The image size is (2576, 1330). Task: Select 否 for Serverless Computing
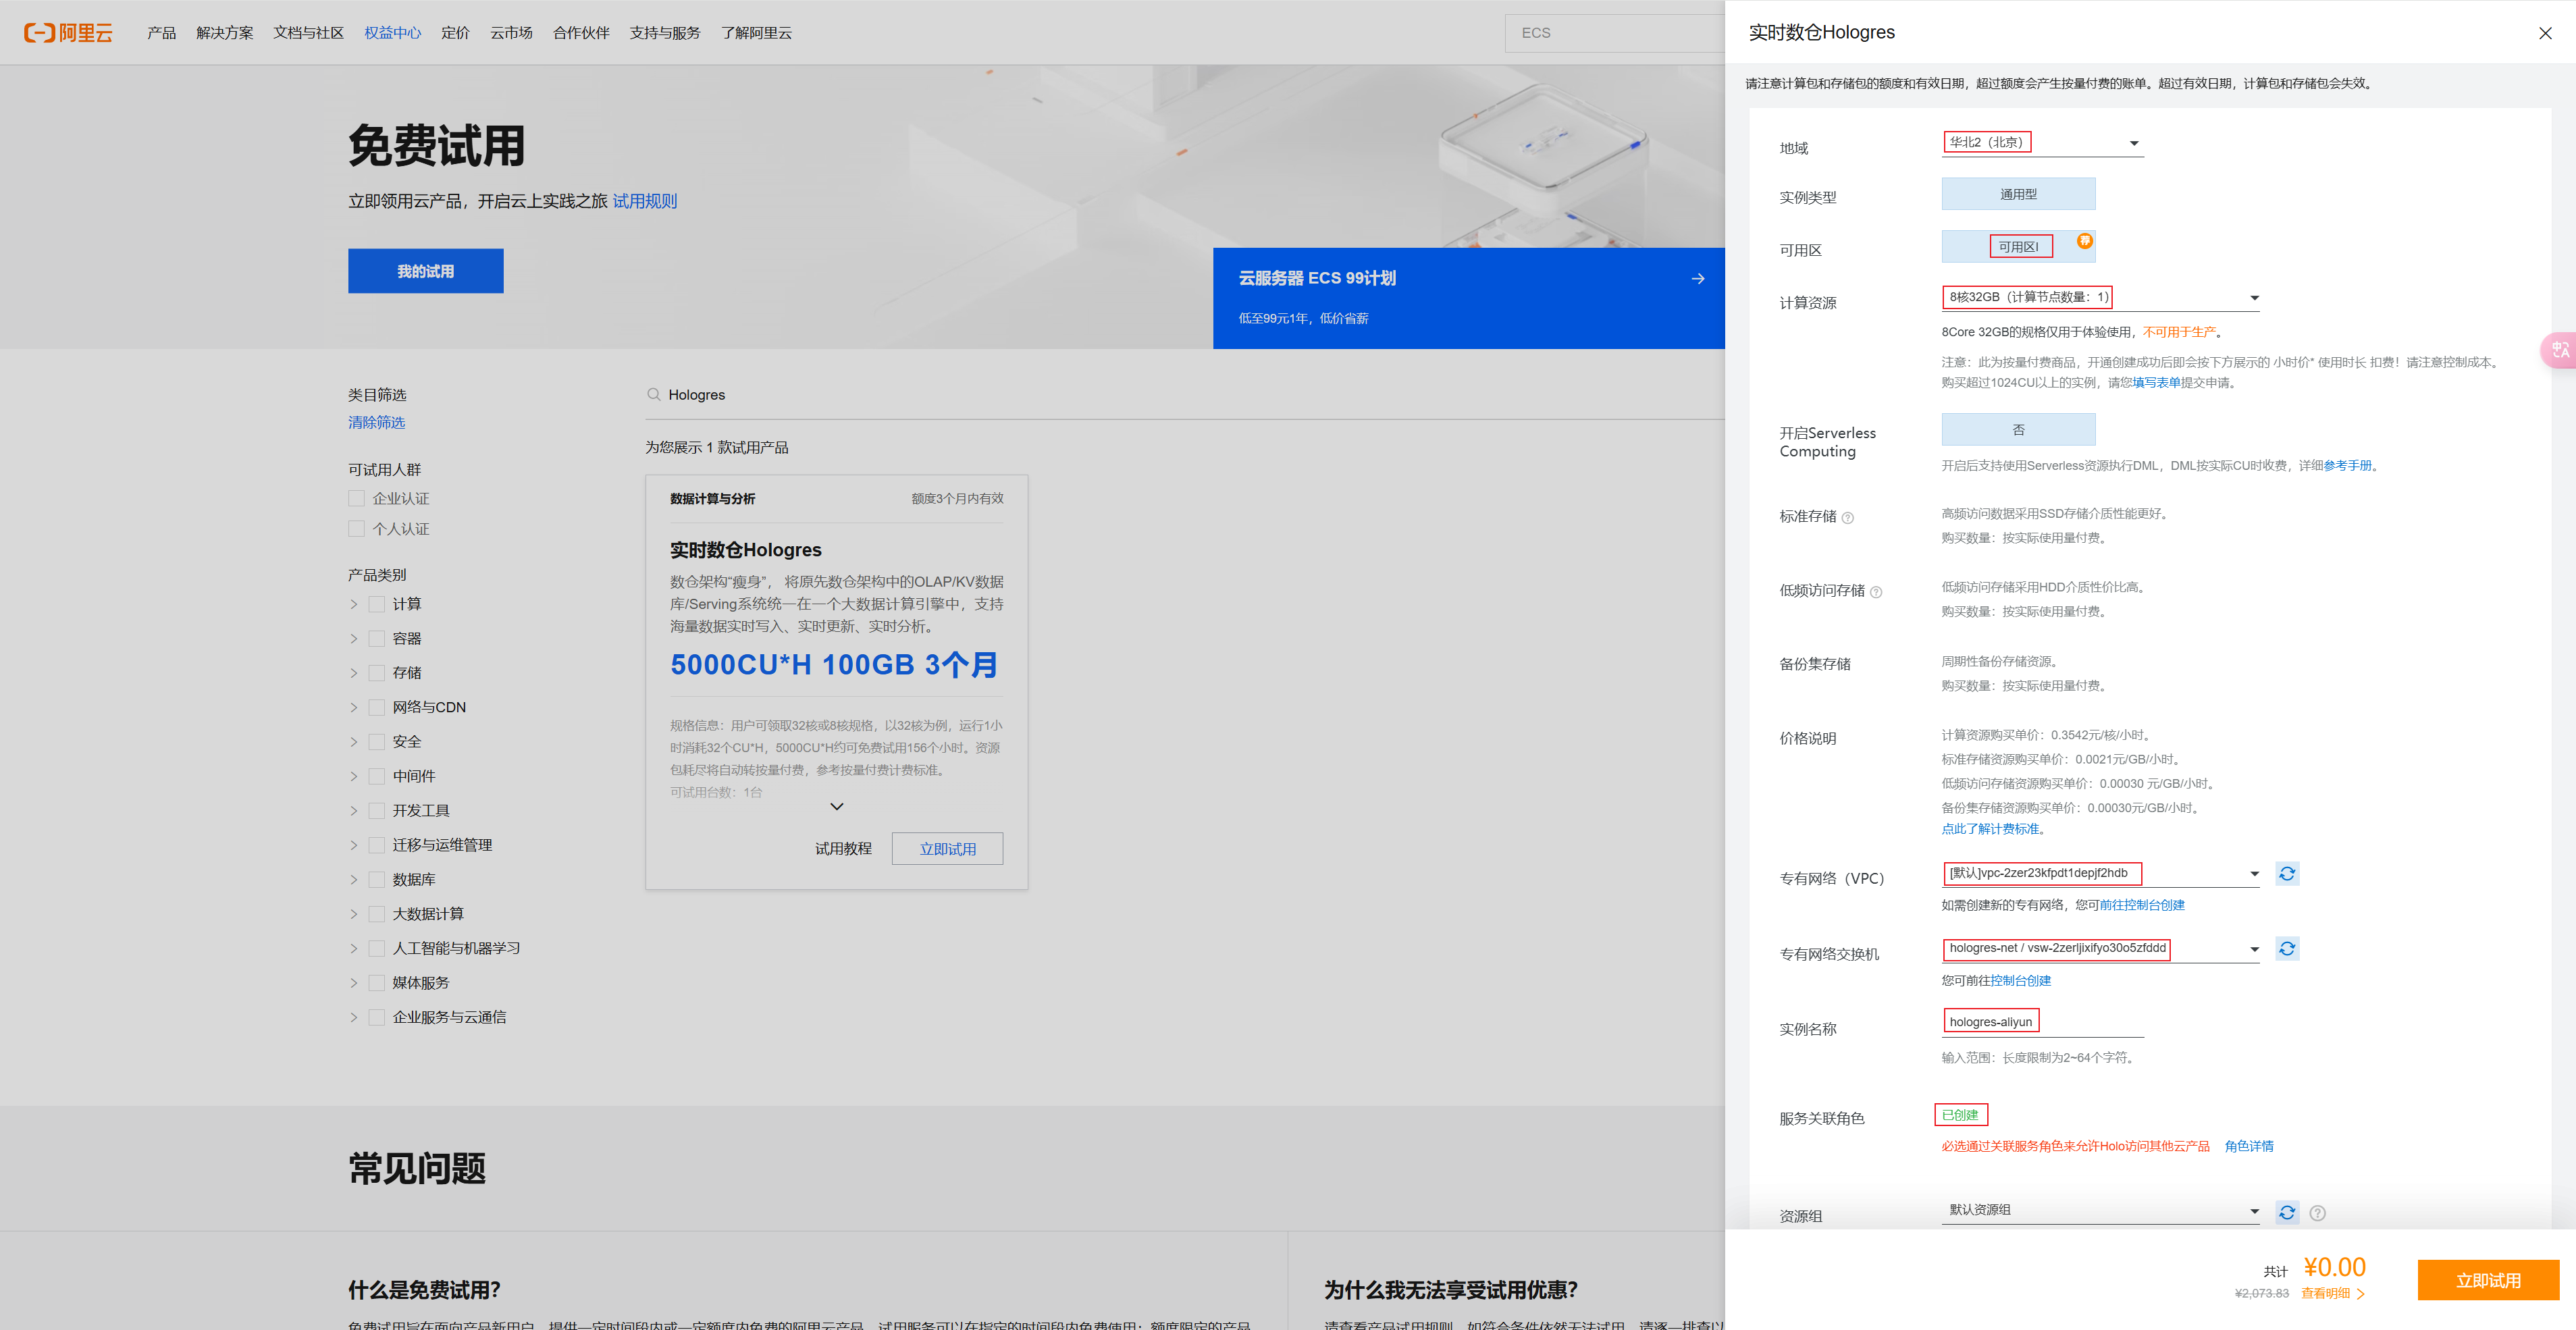coord(2018,429)
